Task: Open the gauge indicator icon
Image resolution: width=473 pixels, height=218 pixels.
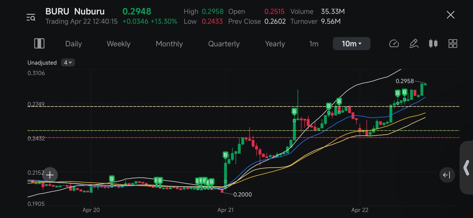Action: click(394, 44)
